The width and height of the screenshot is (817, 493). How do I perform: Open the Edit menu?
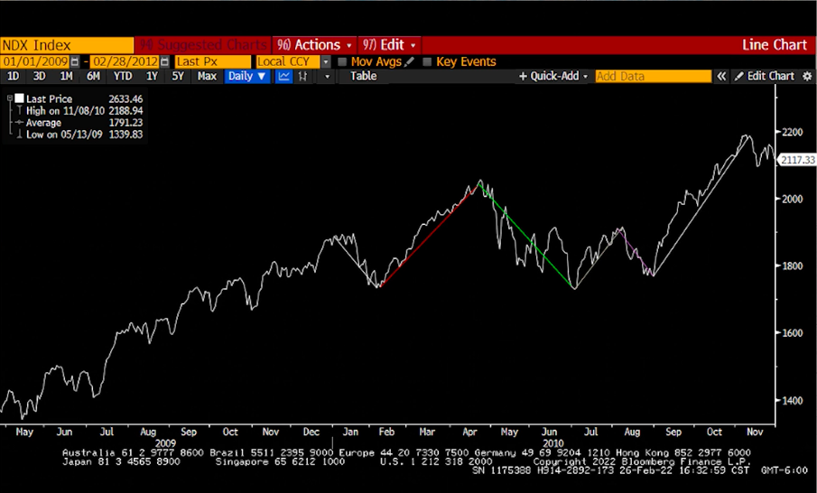[x=389, y=44]
